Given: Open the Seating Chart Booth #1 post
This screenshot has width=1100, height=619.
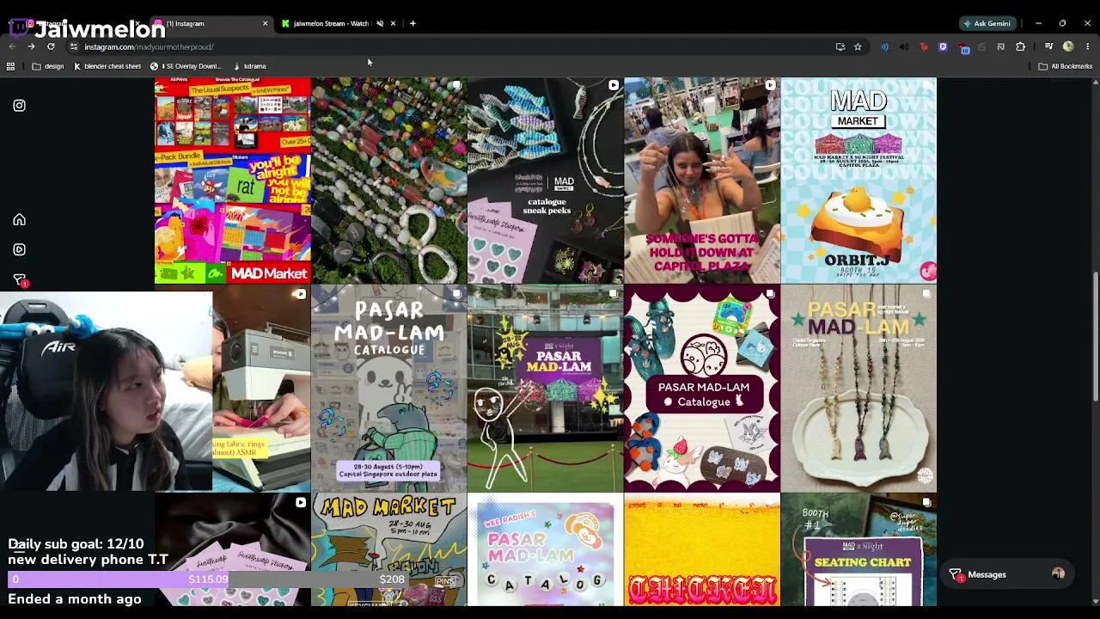Looking at the screenshot, I should pos(859,549).
